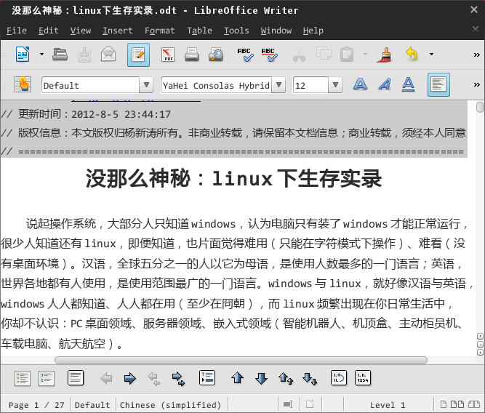Toggle Underline formatting

click(x=409, y=84)
